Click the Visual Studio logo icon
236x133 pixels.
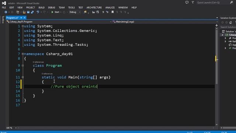point(4,3)
